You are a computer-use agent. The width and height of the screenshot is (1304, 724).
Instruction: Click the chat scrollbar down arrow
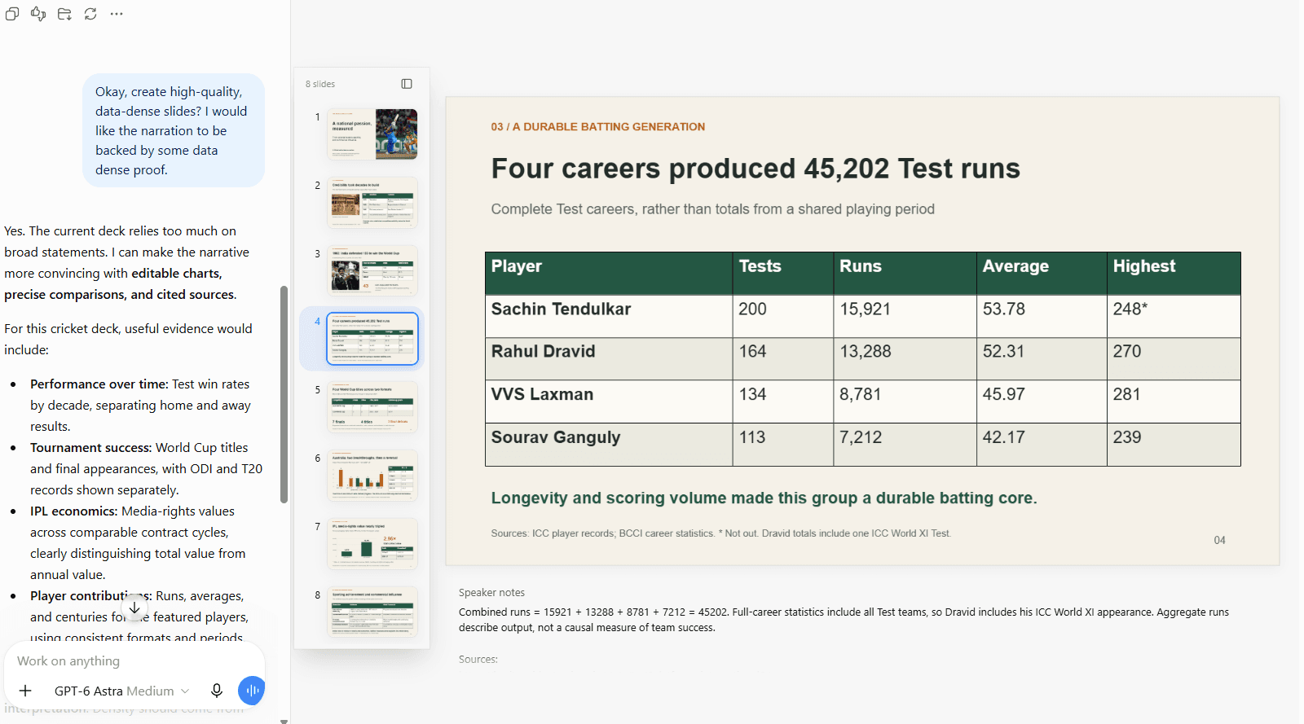point(284,721)
